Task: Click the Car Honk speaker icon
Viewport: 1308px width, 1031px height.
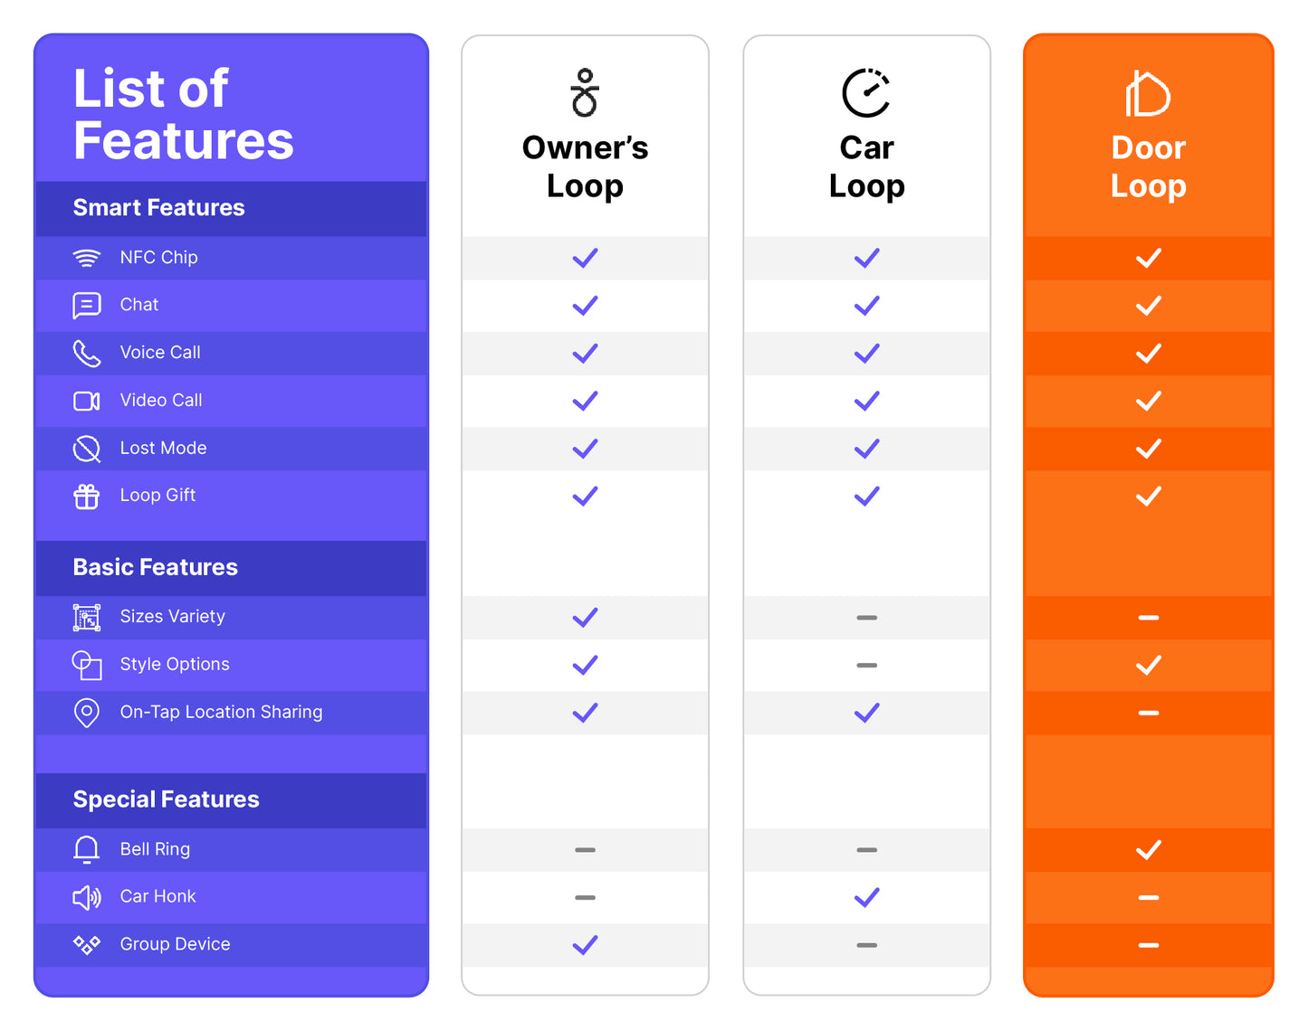Action: point(87,897)
